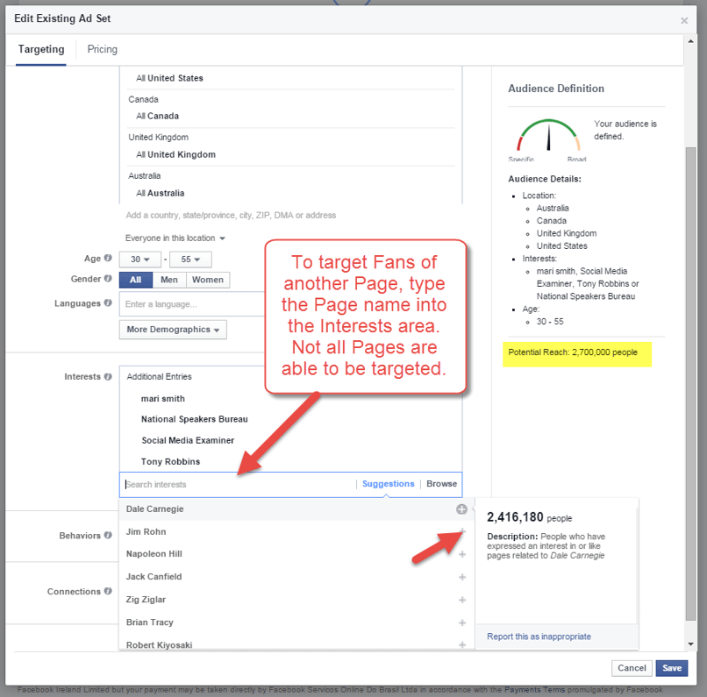Click scrollbar down arrow
Screen dimensions: 707x697
tap(690, 644)
